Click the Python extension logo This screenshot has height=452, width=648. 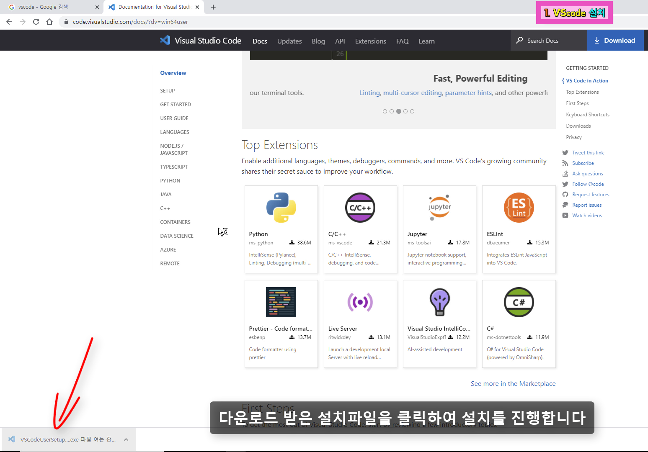point(281,208)
